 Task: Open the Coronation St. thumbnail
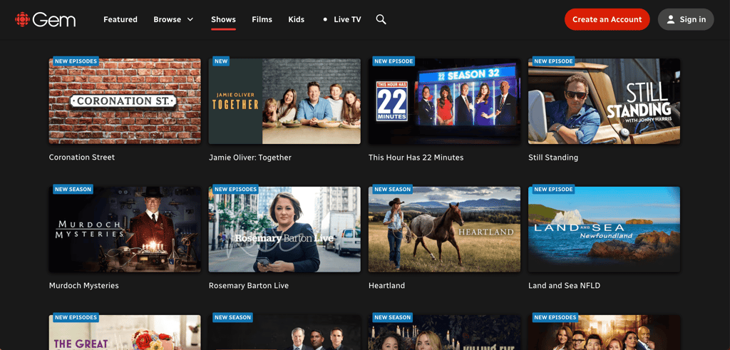click(x=125, y=101)
